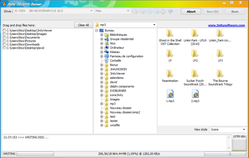Viewport: 249px width, 158px height.
Task: Expand the delphi components node
Action: point(102,86)
